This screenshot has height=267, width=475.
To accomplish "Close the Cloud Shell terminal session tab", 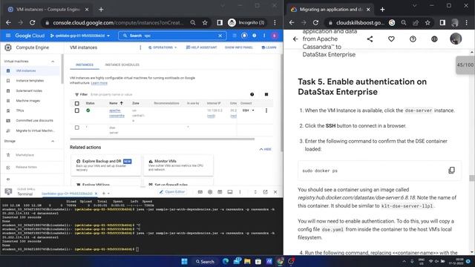I will (x=96, y=194).
